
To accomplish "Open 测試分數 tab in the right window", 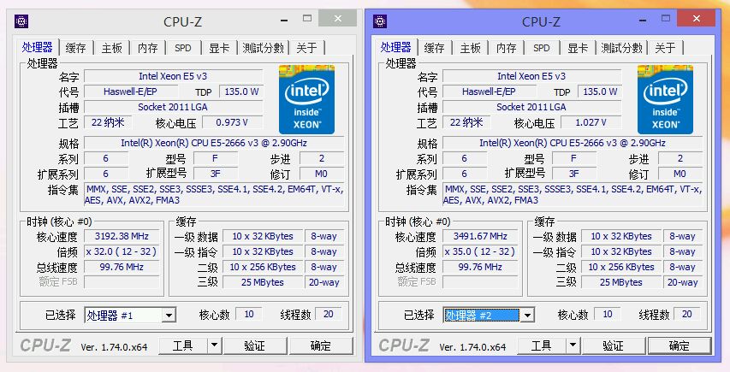I will point(621,48).
